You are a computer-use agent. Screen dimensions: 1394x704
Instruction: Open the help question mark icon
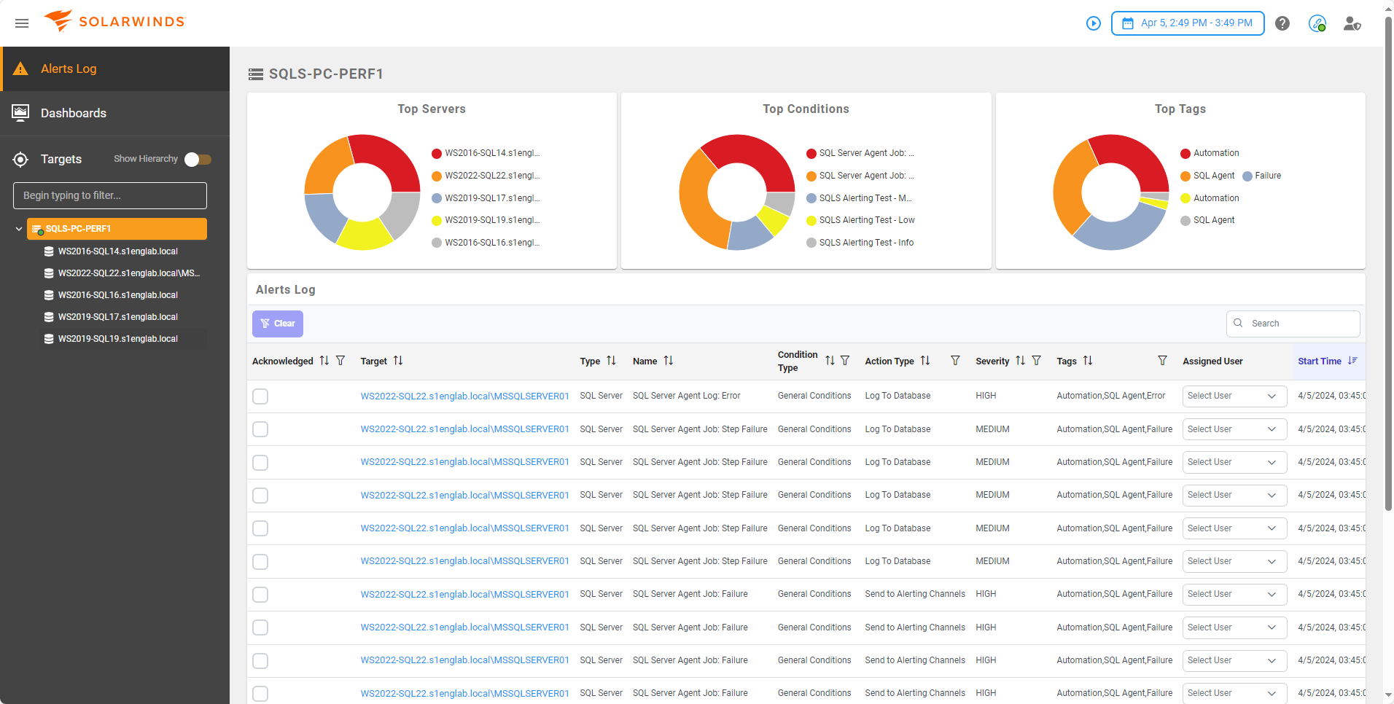pos(1282,23)
